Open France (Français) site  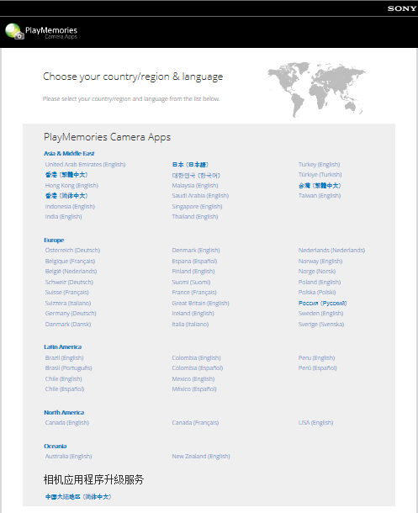point(194,292)
